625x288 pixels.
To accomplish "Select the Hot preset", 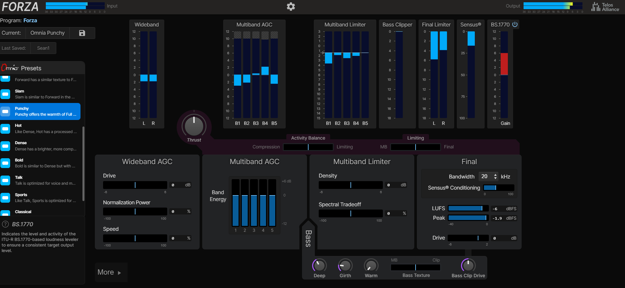I will 40,129.
